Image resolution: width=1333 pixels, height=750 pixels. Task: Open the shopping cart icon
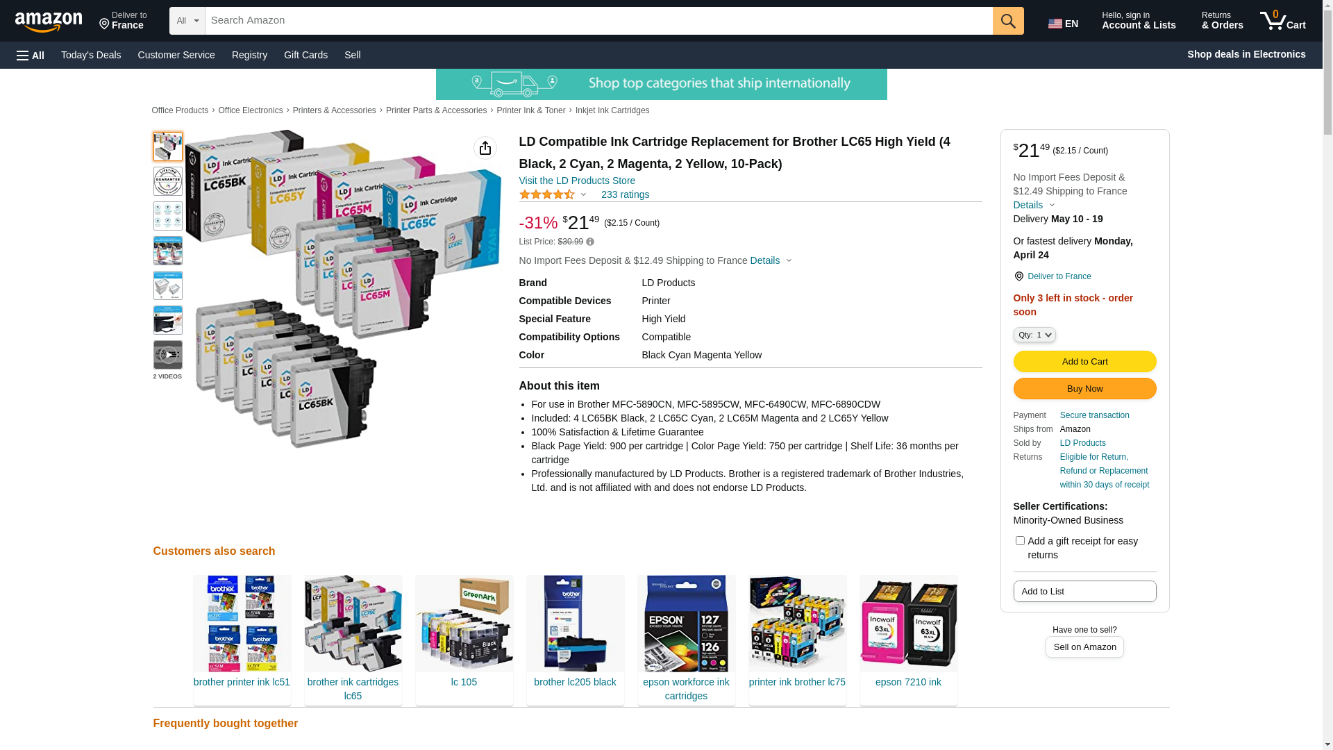click(x=1283, y=21)
